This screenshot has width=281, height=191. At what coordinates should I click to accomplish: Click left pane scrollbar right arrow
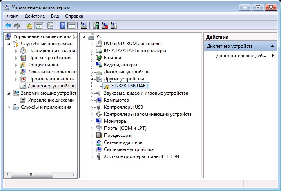73,175
